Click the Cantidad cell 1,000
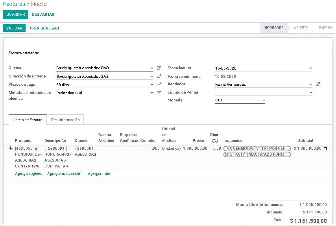The height and width of the screenshot is (226, 336). click(x=155, y=148)
